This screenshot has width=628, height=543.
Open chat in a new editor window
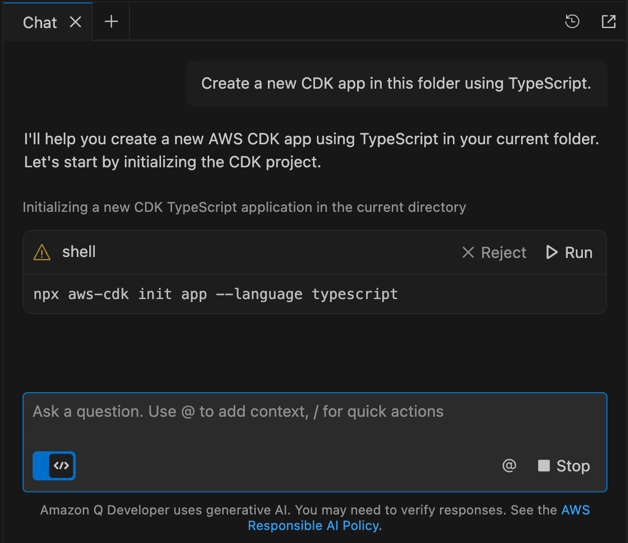tap(608, 22)
